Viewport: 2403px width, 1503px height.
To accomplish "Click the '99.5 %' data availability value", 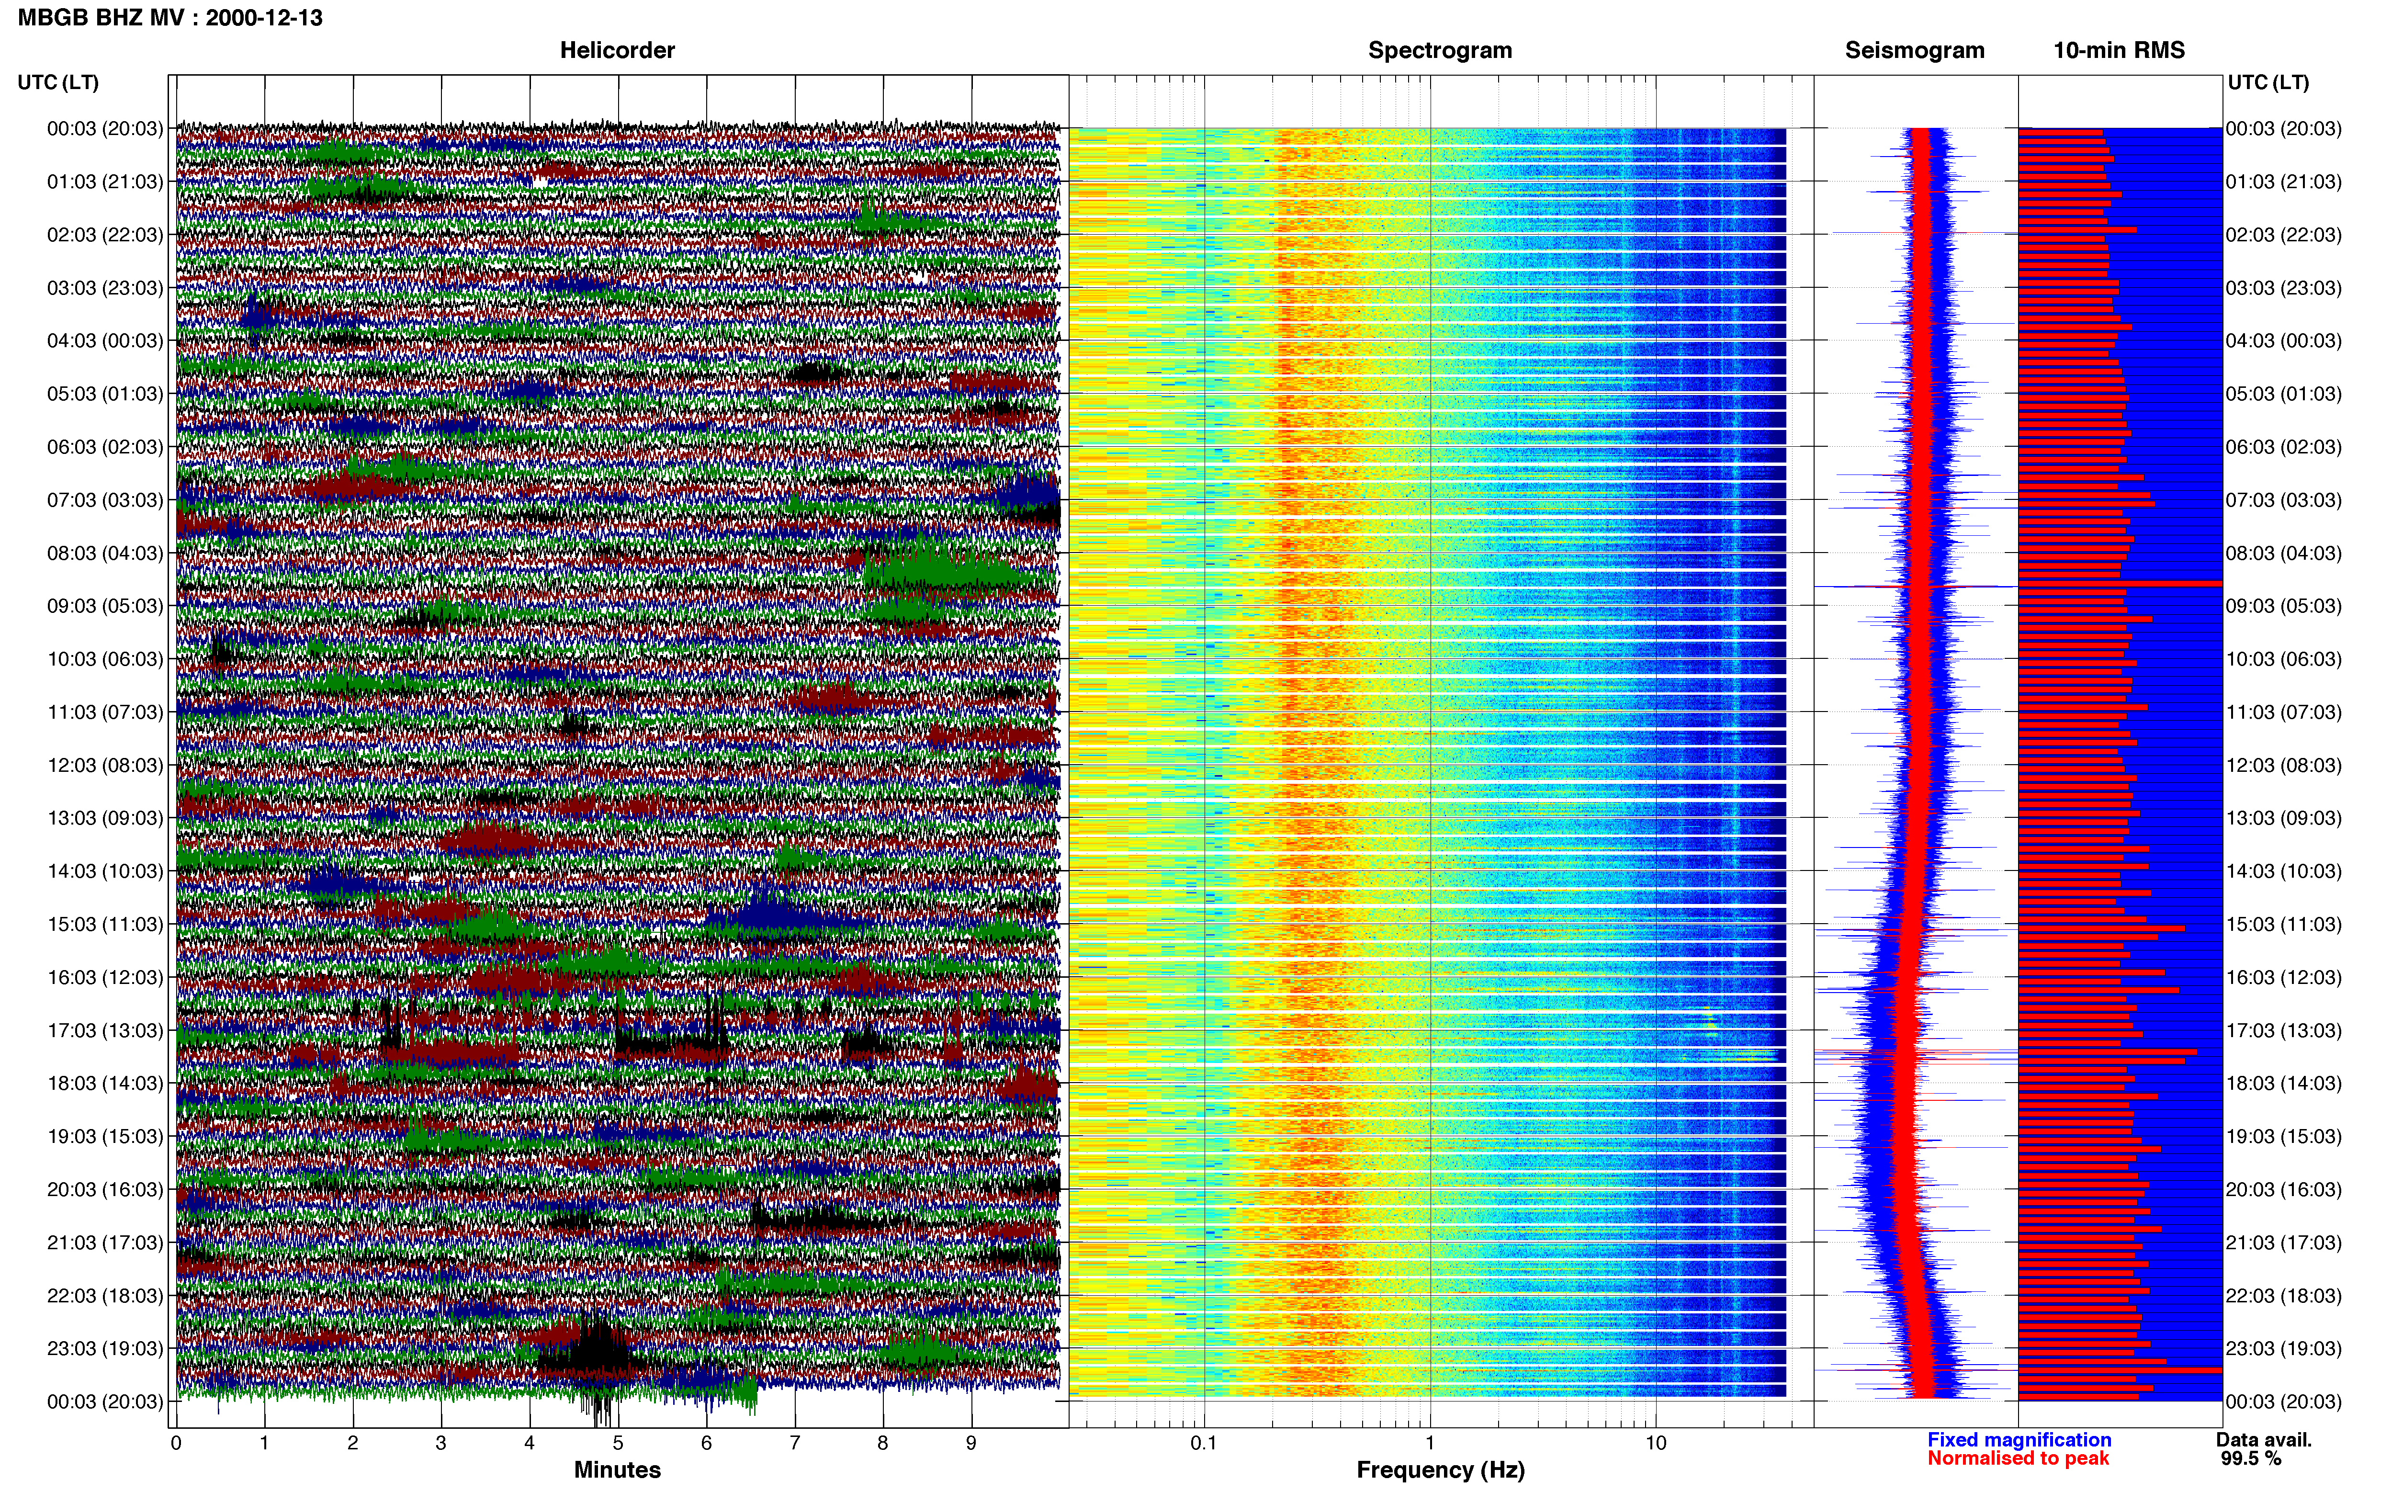I will [2251, 1459].
